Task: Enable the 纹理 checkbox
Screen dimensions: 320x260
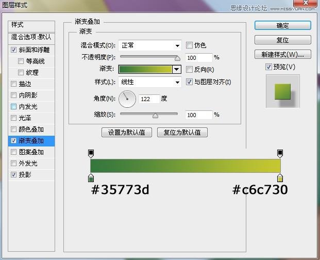Action: [x=21, y=72]
